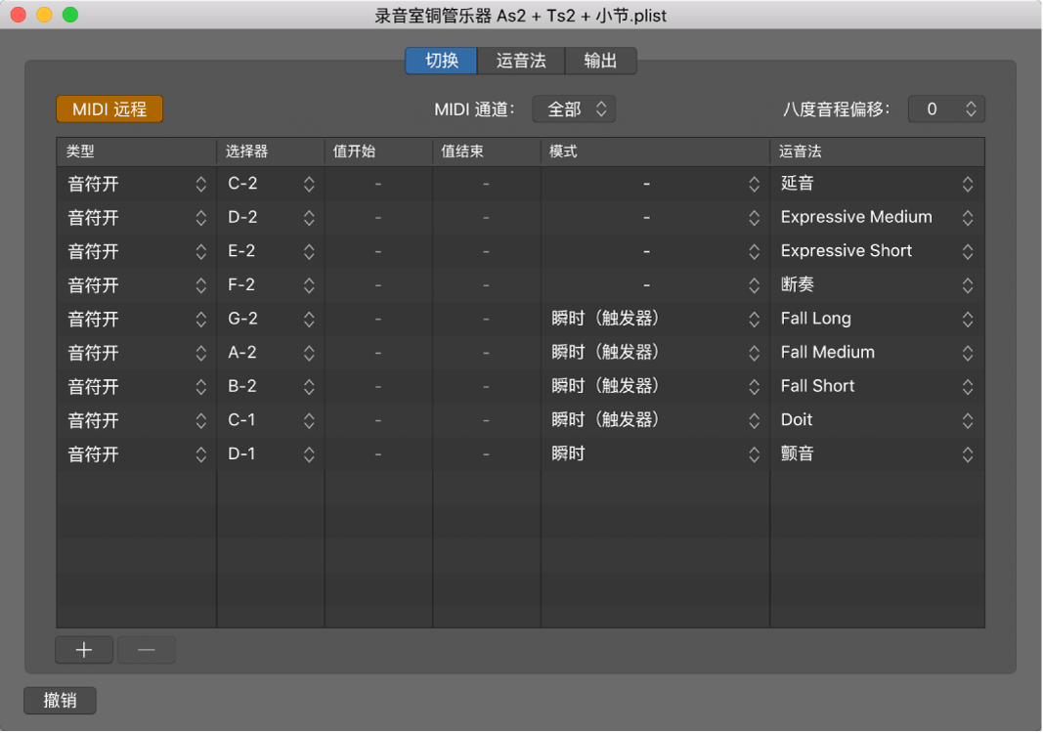
Task: Toggle the MIDI 远程 button off
Action: click(x=109, y=108)
